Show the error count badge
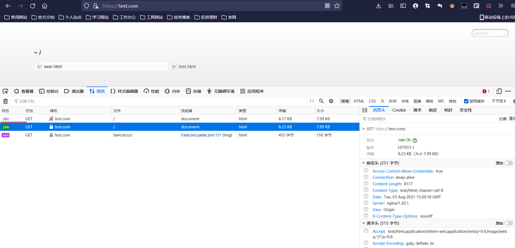The image size is (515, 248). point(486,91)
